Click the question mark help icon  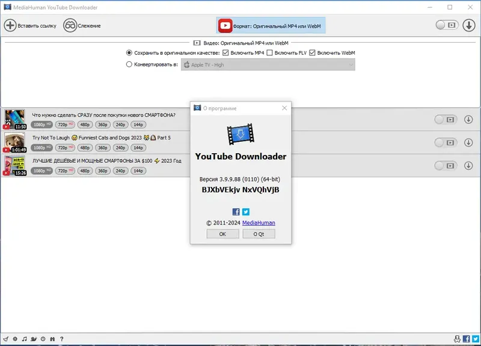pyautogui.click(x=62, y=339)
